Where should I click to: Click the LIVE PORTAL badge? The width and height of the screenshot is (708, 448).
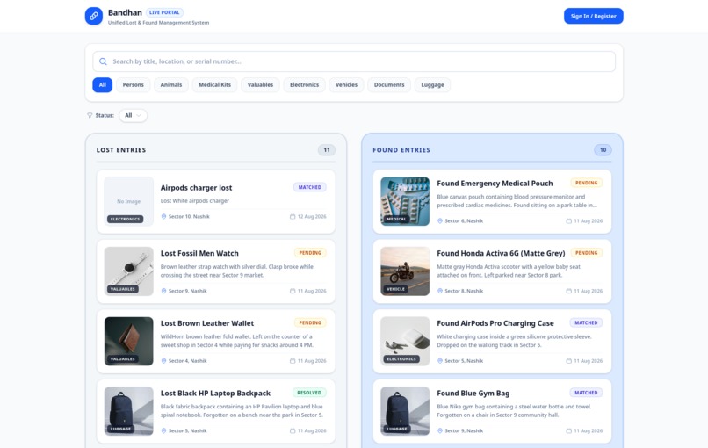(x=164, y=12)
